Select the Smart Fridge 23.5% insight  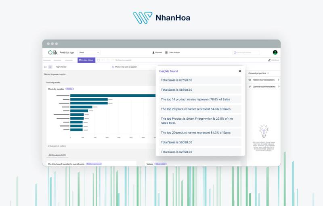[x=200, y=121]
